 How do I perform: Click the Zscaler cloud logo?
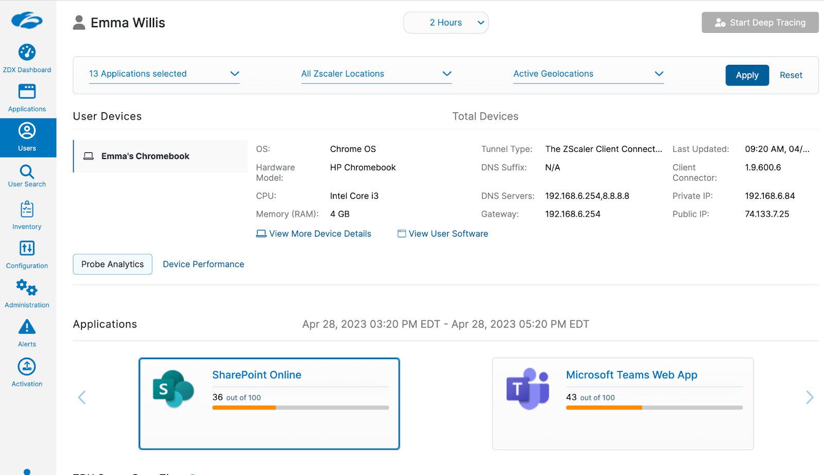pyautogui.click(x=27, y=21)
